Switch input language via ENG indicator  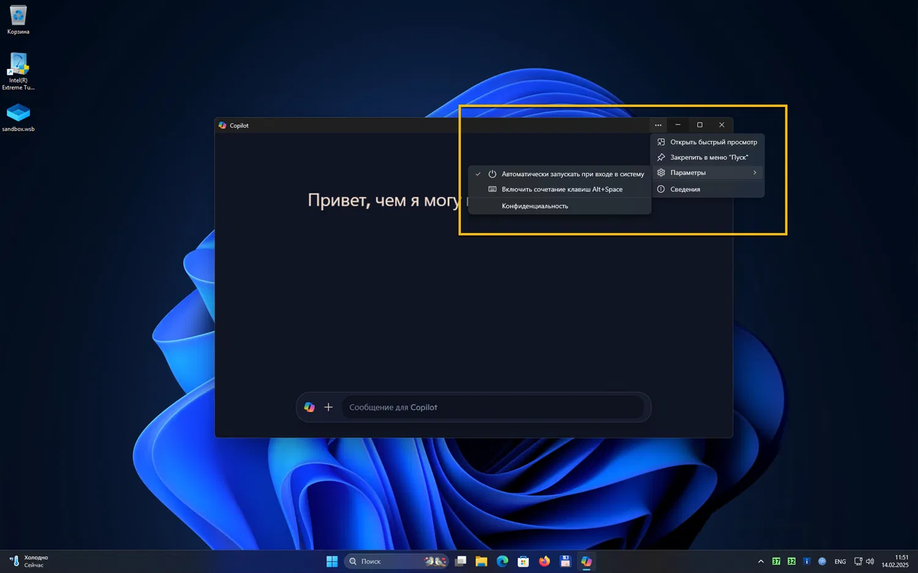coord(840,561)
